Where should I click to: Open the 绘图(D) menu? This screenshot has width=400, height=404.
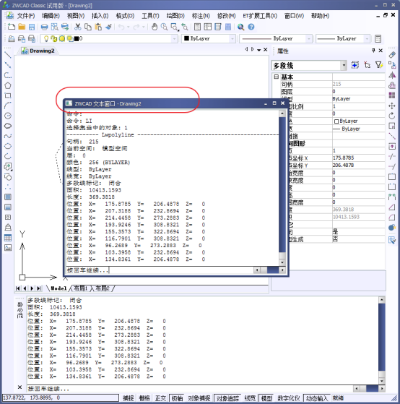tap(175, 16)
